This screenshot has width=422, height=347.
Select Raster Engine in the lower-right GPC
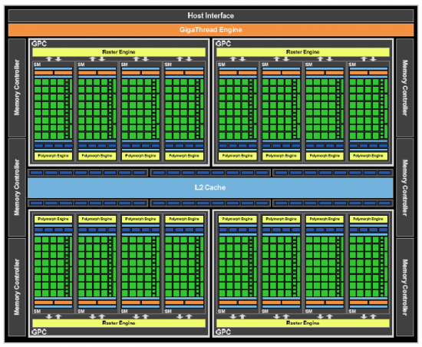click(303, 322)
